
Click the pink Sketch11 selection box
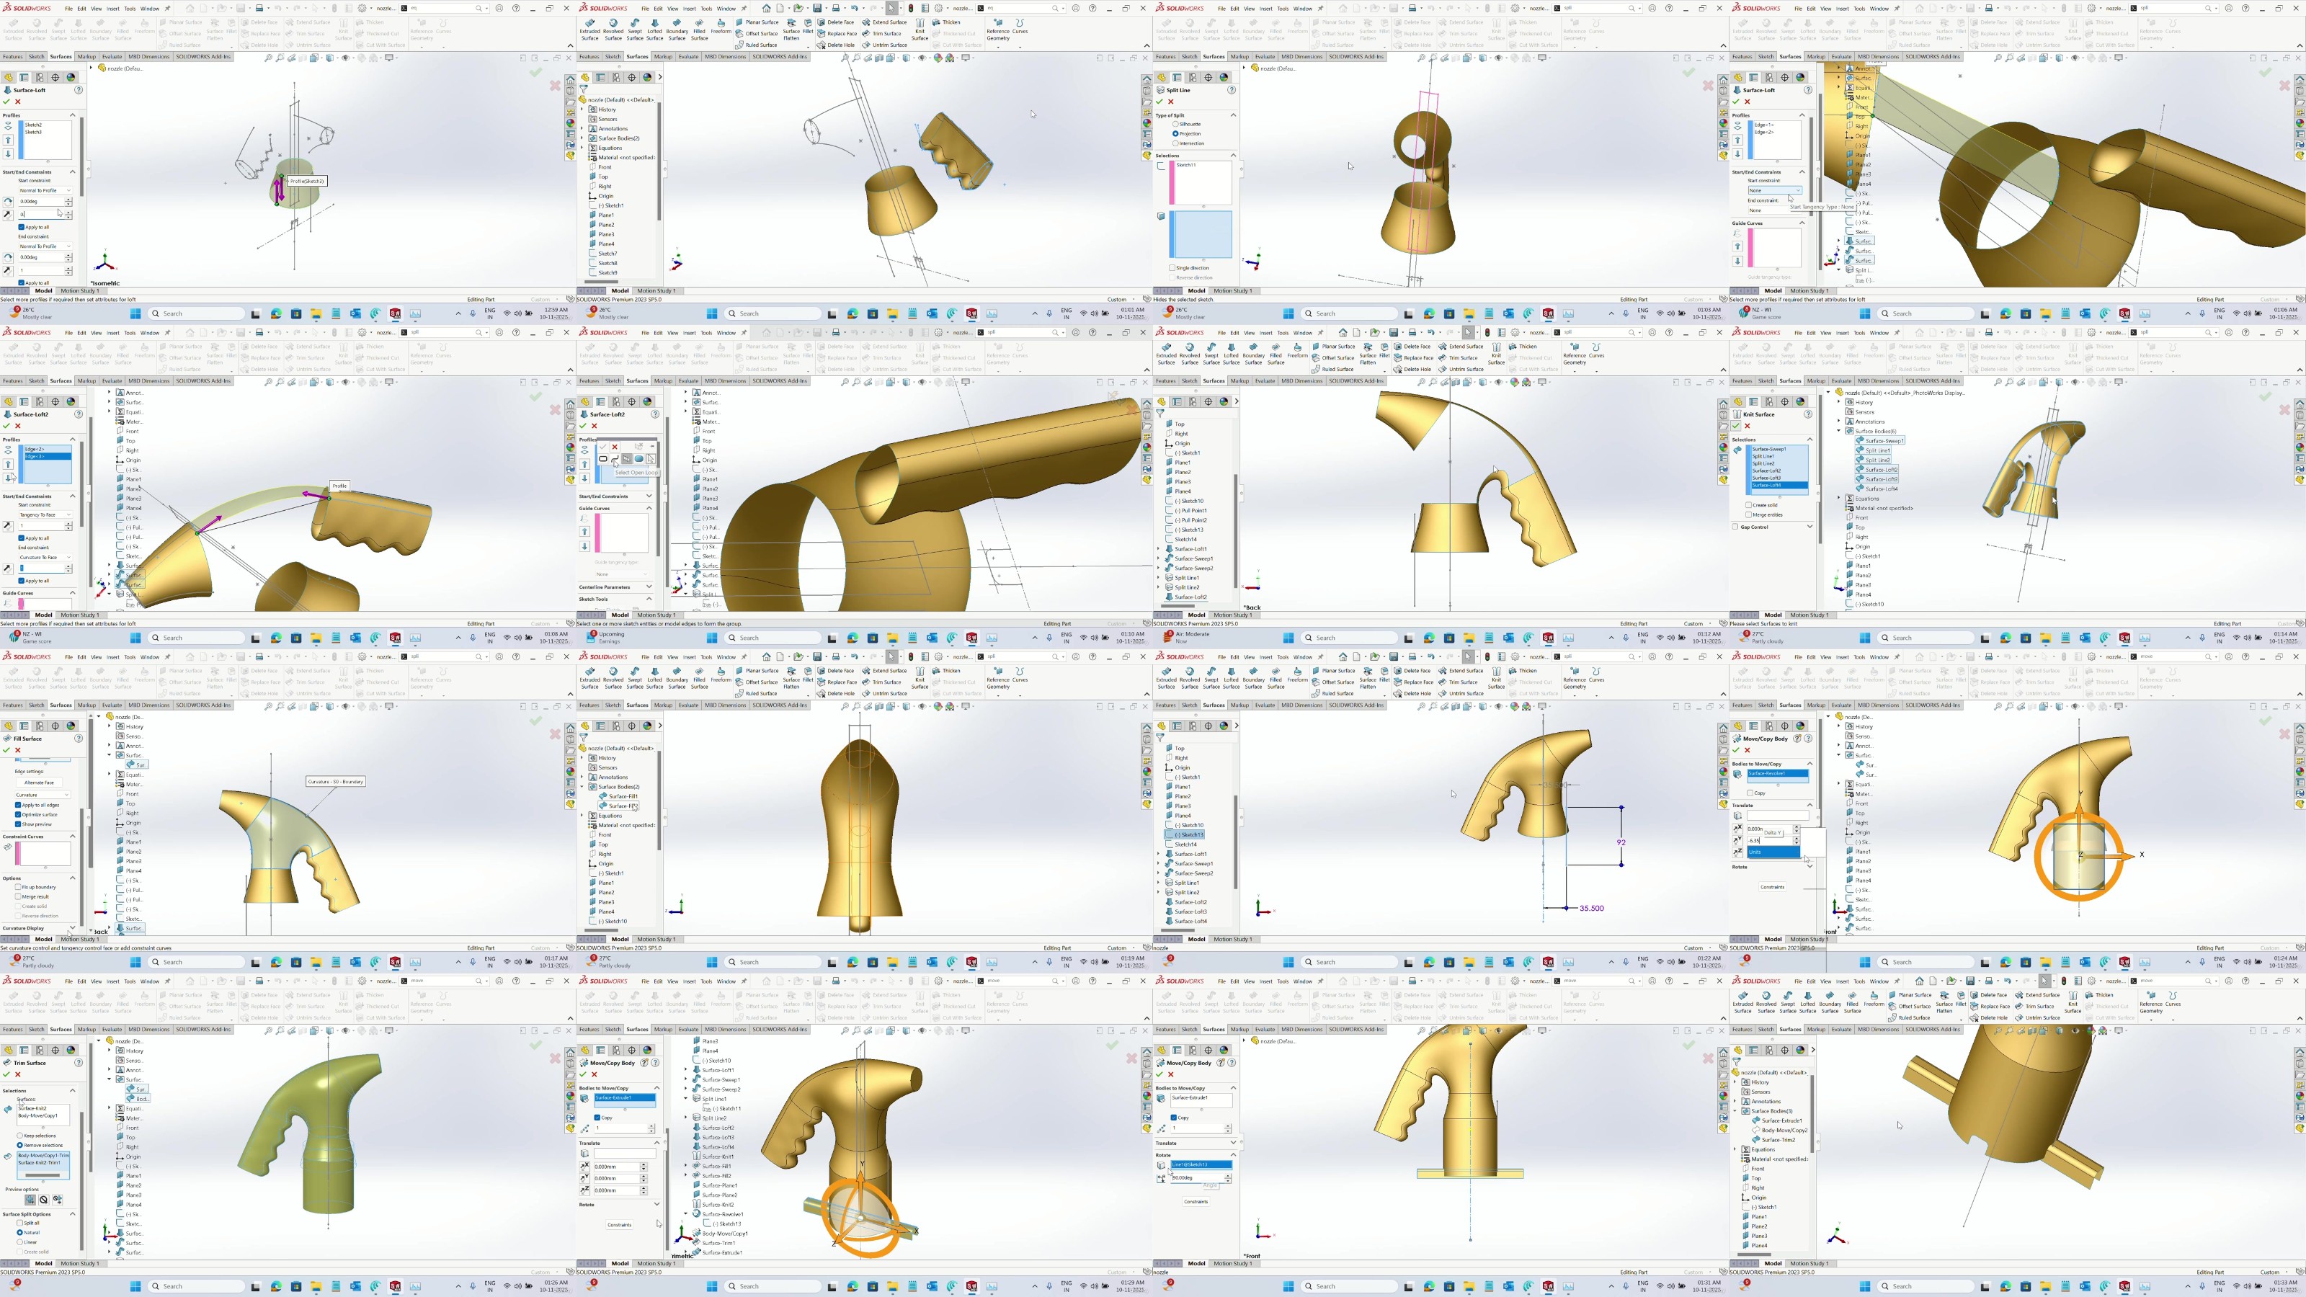pos(1200,184)
